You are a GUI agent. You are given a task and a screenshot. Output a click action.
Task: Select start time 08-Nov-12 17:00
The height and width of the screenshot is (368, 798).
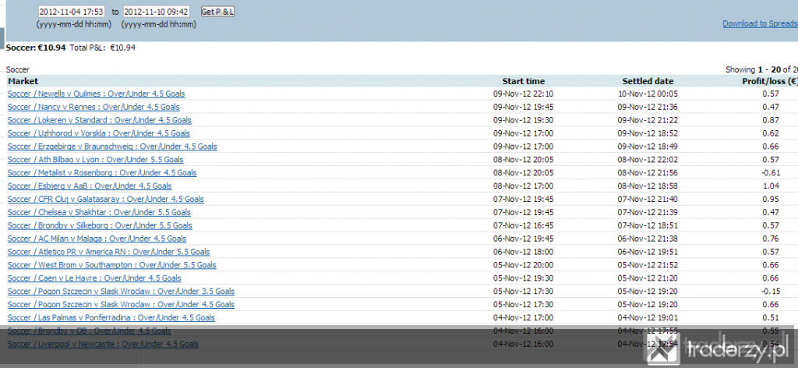click(523, 186)
